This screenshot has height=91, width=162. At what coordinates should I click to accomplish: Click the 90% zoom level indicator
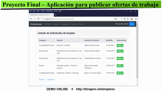tap(115, 19)
